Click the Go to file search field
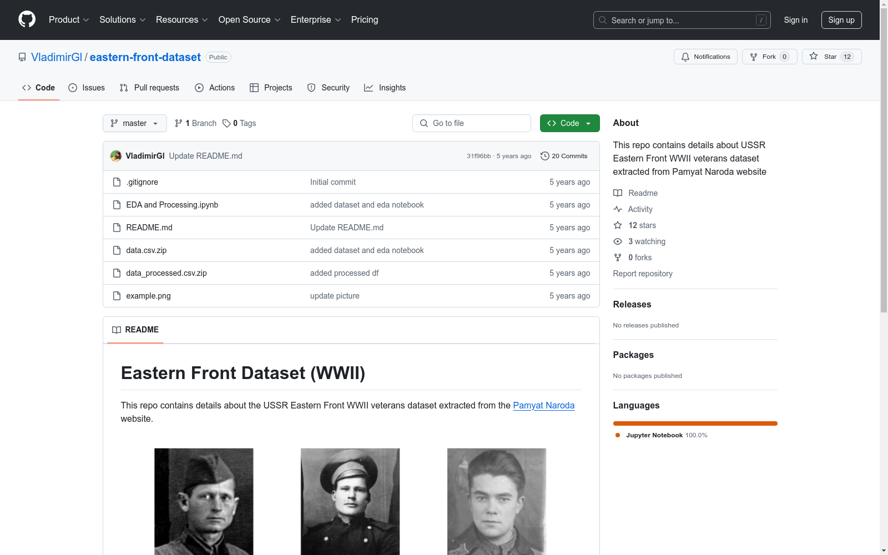This screenshot has width=888, height=555. coord(472,123)
